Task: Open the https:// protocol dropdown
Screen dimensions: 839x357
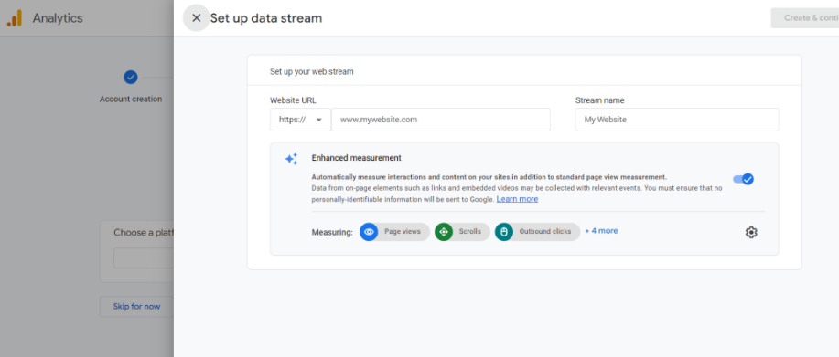Action: pos(300,120)
